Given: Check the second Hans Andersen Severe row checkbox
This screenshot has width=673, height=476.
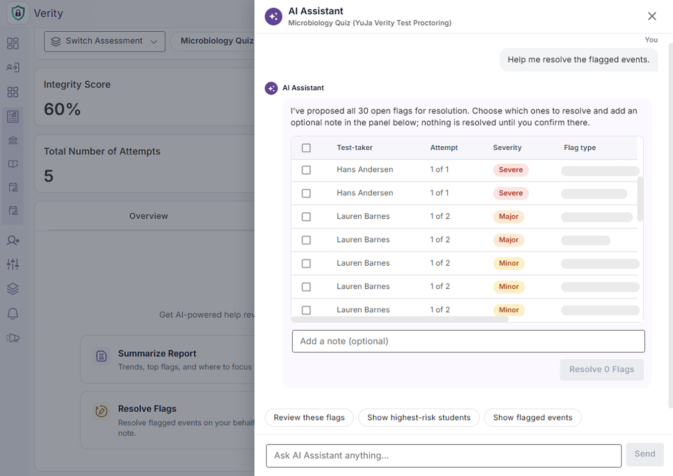Looking at the screenshot, I should (306, 193).
